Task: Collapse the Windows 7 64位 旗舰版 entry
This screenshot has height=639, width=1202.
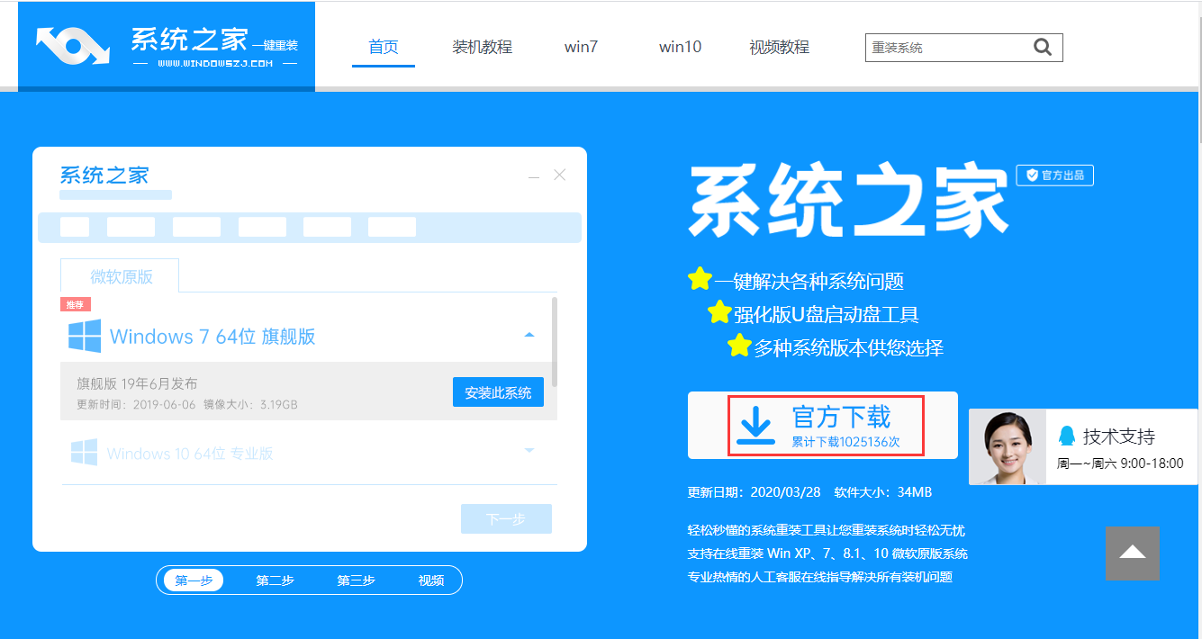Action: point(529,335)
